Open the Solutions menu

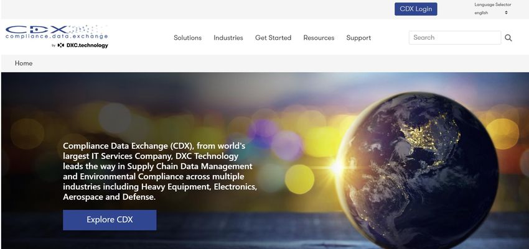pyautogui.click(x=187, y=38)
